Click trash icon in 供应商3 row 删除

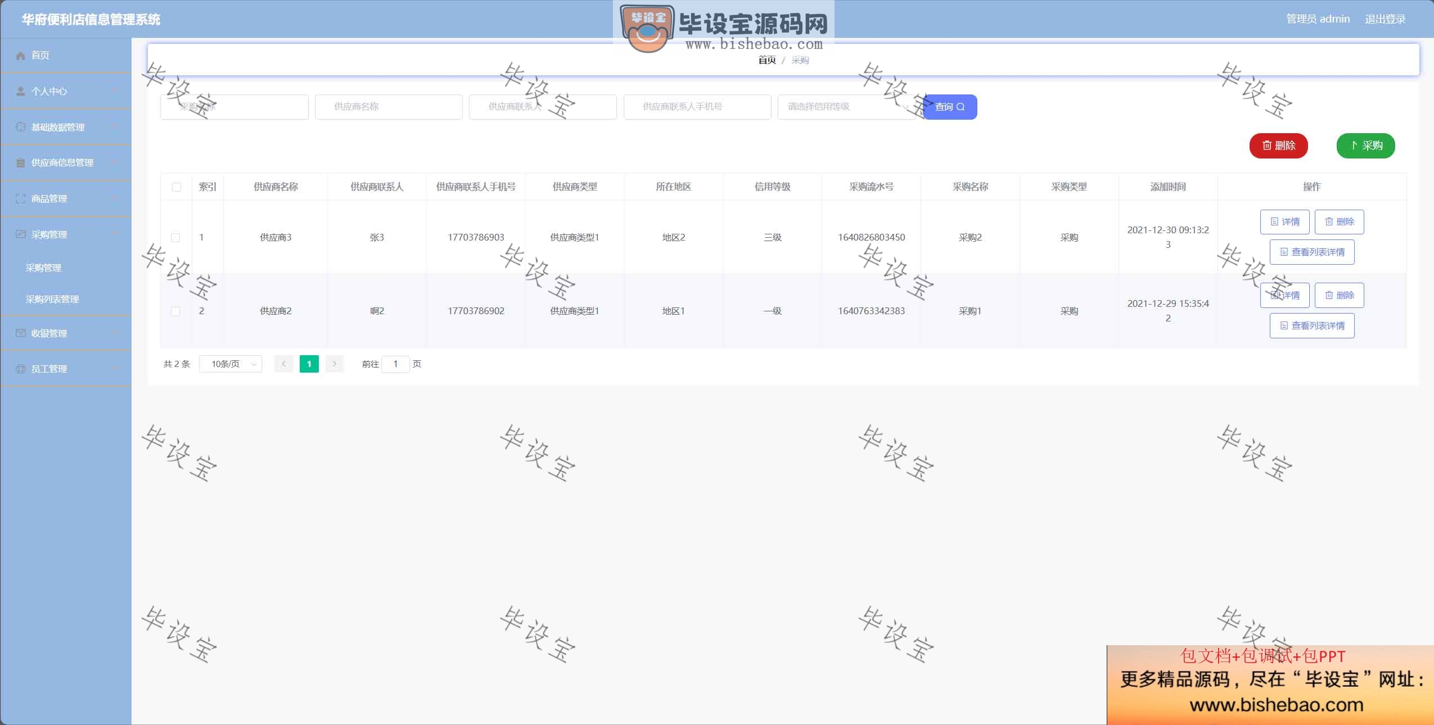click(1329, 221)
